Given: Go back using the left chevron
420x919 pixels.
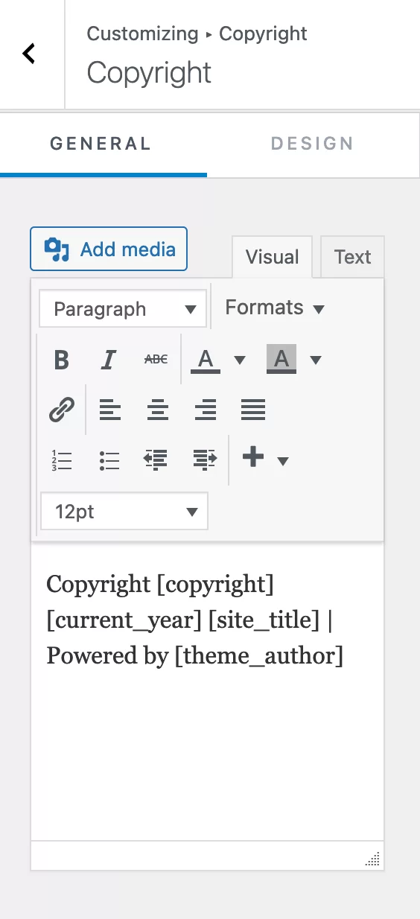Looking at the screenshot, I should click(x=29, y=54).
